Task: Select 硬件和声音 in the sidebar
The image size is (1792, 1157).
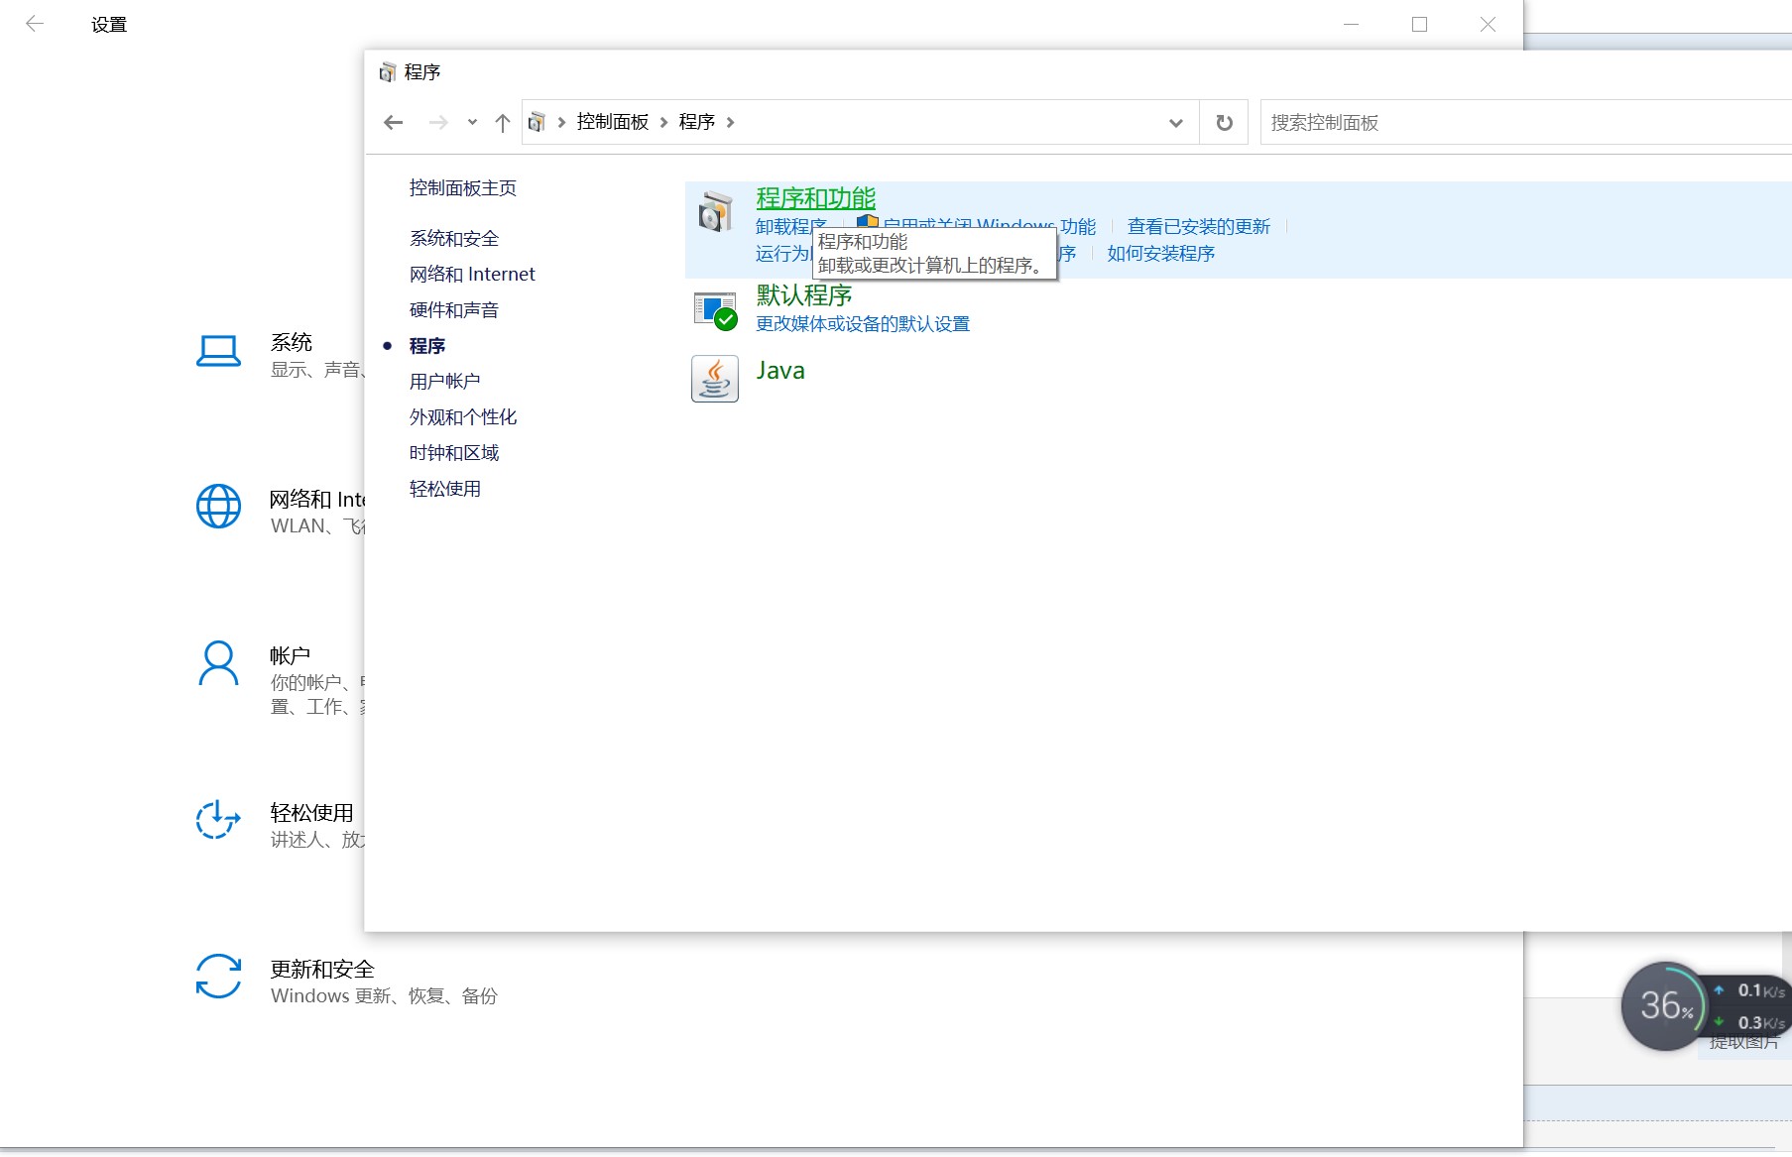Action: pos(454,310)
